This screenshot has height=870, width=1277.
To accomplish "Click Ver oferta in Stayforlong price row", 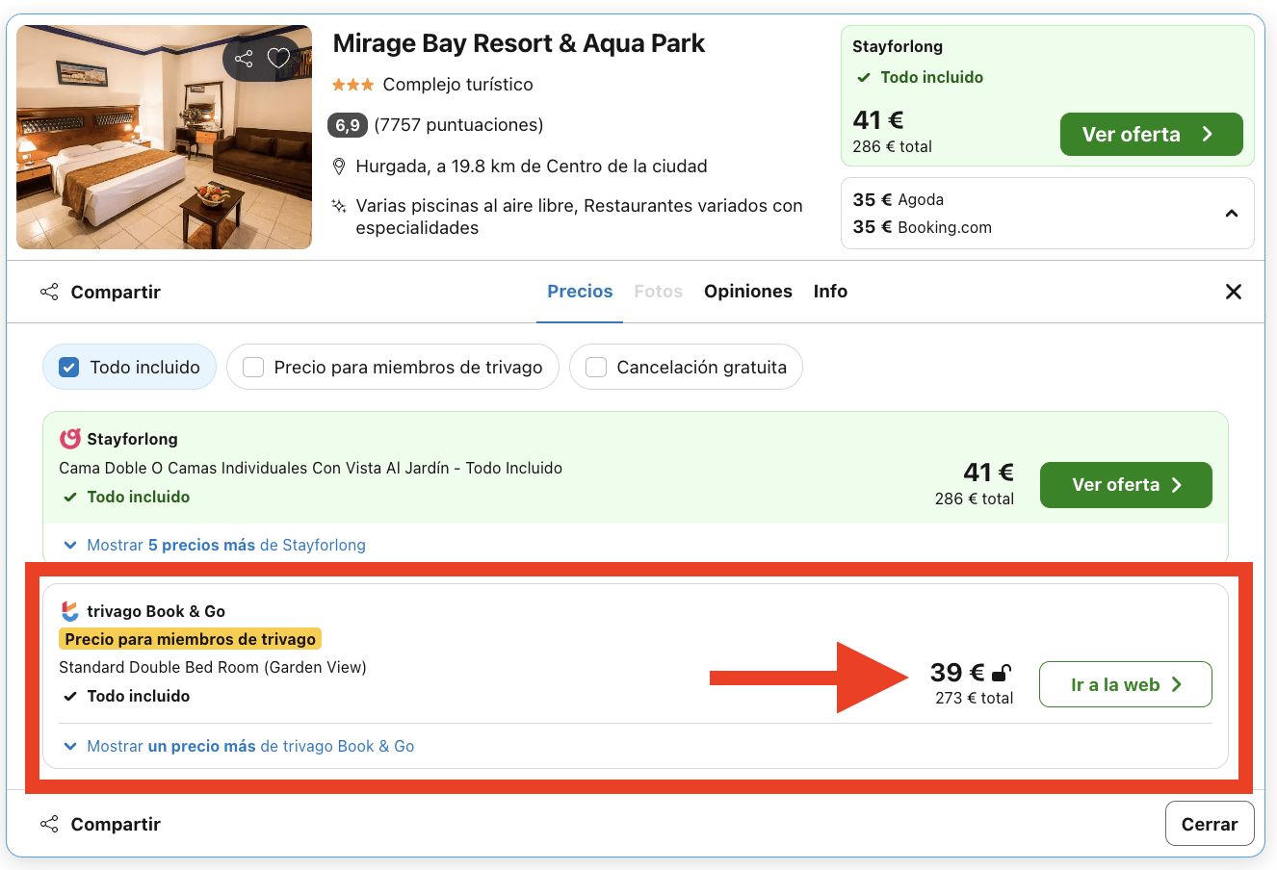I will click(1126, 485).
